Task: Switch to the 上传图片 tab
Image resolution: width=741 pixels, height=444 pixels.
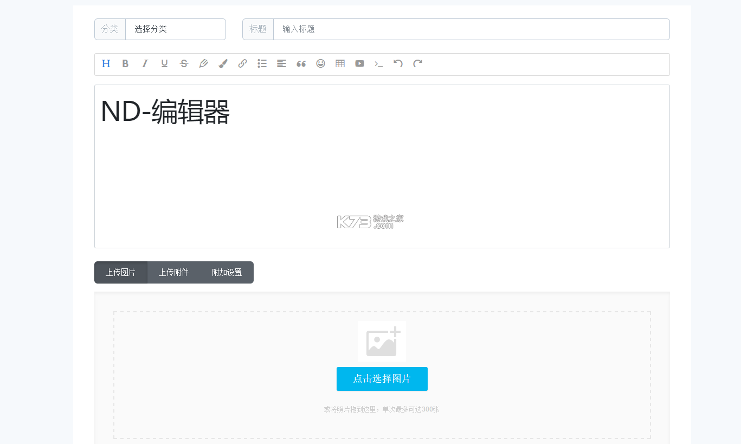Action: [x=121, y=272]
